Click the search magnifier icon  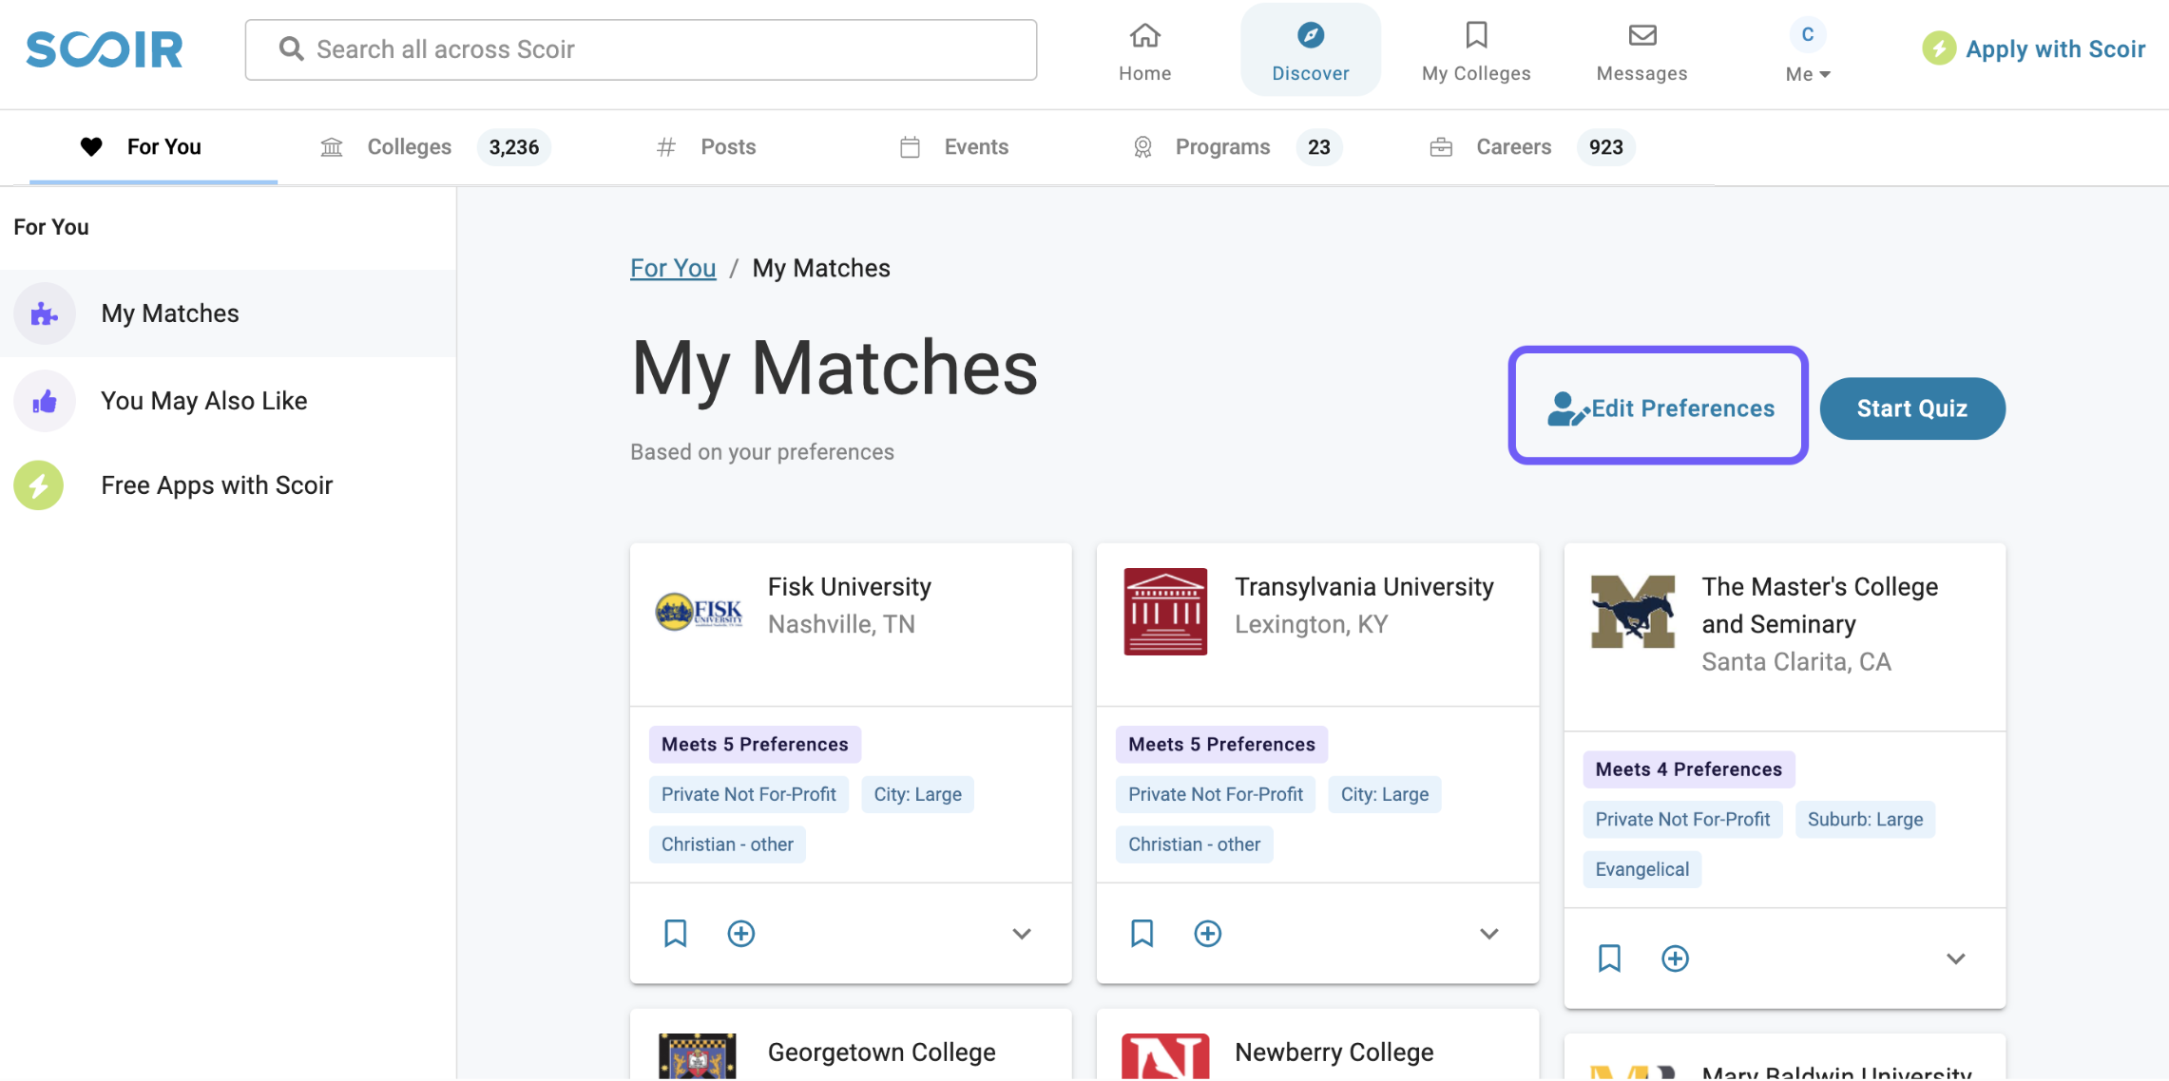pyautogui.click(x=291, y=49)
